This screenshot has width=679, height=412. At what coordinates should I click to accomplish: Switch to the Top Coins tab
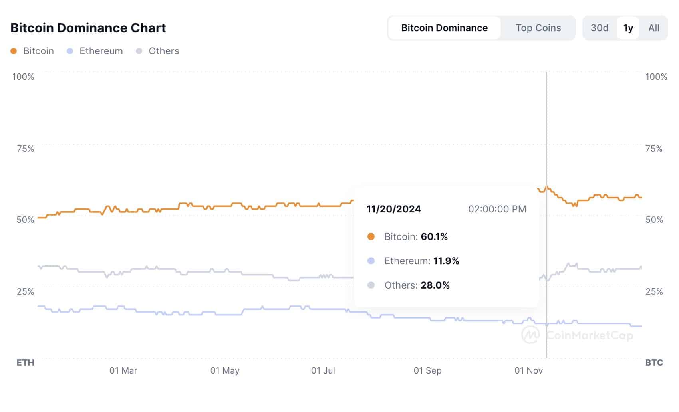[x=538, y=28]
